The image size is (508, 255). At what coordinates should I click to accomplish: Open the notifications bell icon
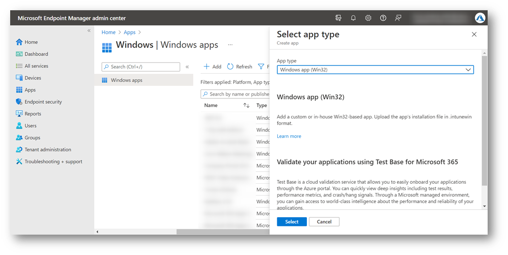[x=353, y=18]
